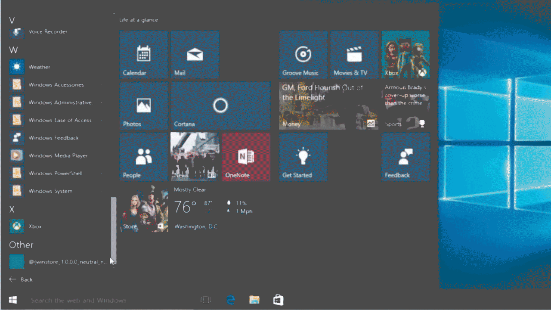Select the Other section header
Image resolution: width=551 pixels, height=310 pixels.
pyautogui.click(x=21, y=245)
